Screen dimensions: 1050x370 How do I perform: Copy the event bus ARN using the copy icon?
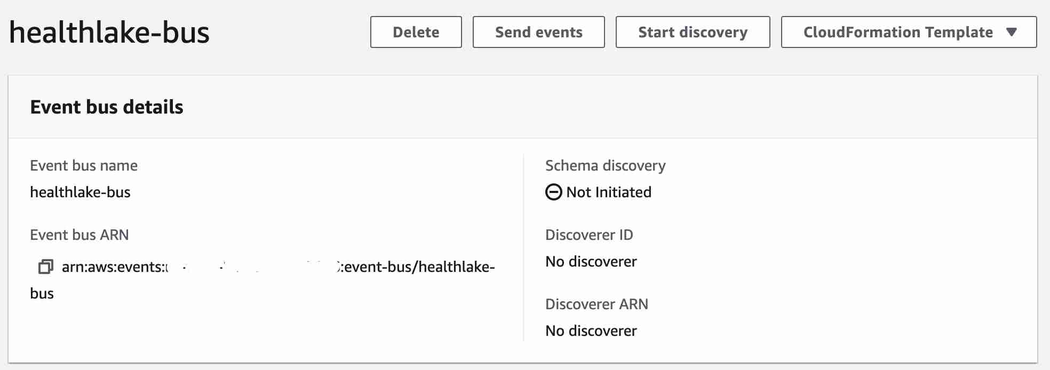46,267
